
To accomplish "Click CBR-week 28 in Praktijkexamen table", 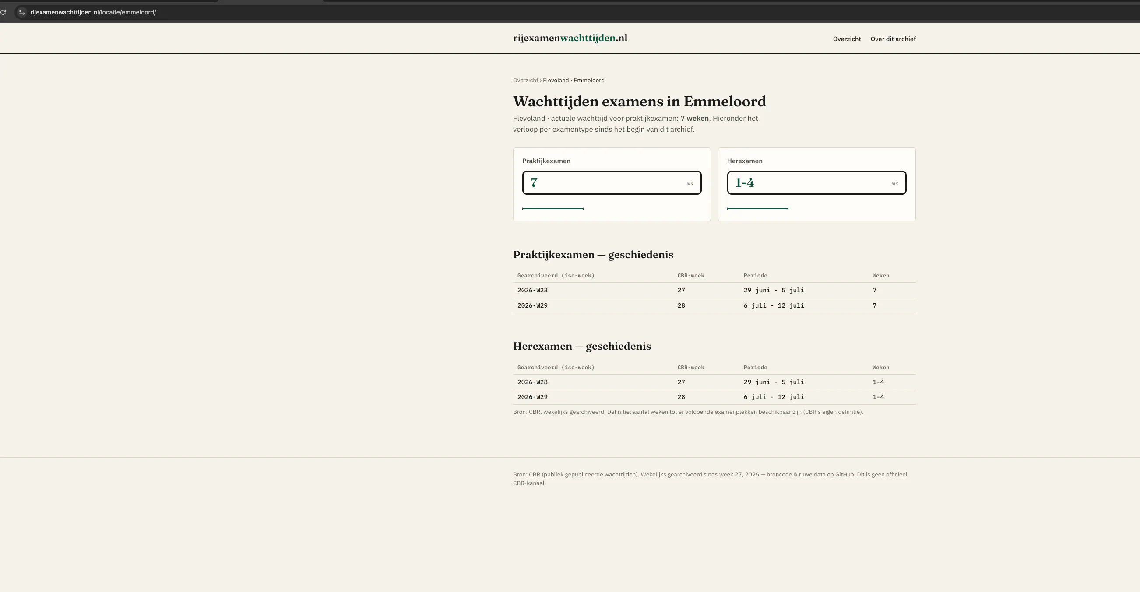I will [x=681, y=305].
